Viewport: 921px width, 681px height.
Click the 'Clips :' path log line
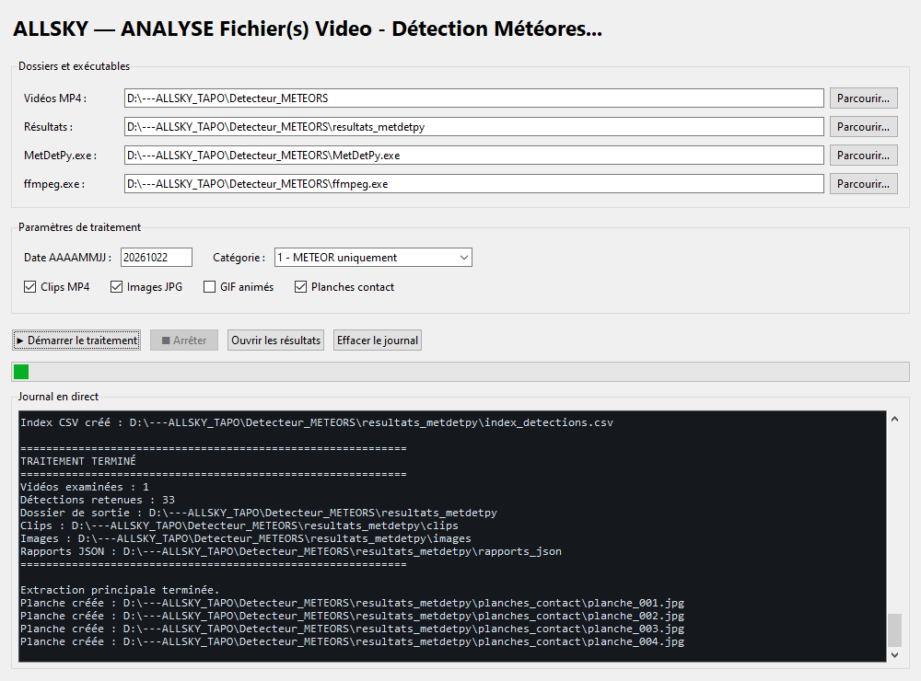pyautogui.click(x=239, y=526)
